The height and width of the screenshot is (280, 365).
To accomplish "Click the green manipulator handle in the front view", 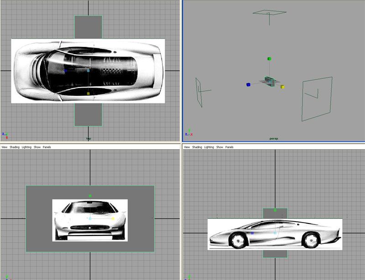I will [90, 196].
